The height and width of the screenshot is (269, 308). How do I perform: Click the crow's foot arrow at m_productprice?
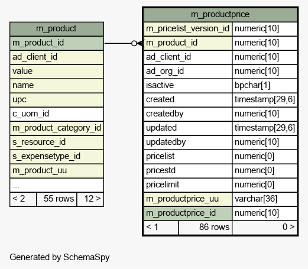pyautogui.click(x=141, y=43)
